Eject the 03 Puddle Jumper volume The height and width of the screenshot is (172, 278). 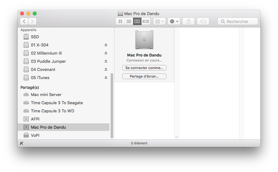point(106,61)
